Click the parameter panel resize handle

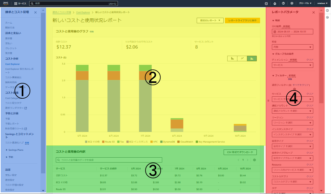tap(268, 101)
